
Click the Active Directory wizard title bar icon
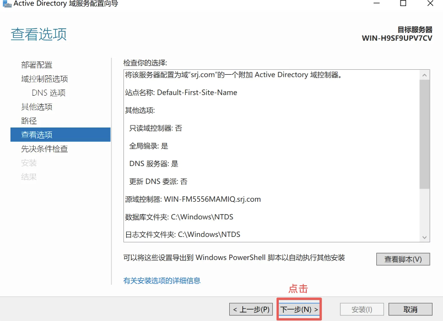click(x=6, y=4)
